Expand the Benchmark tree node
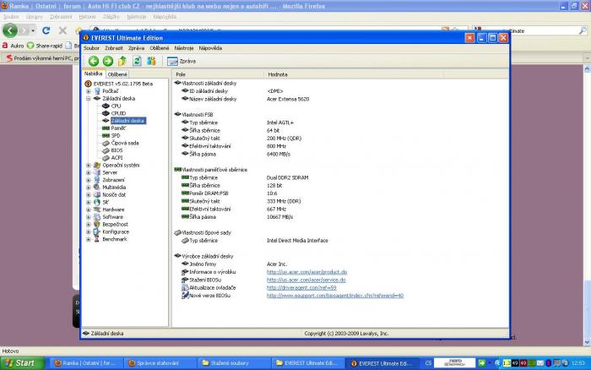591x370 pixels. tap(88, 239)
